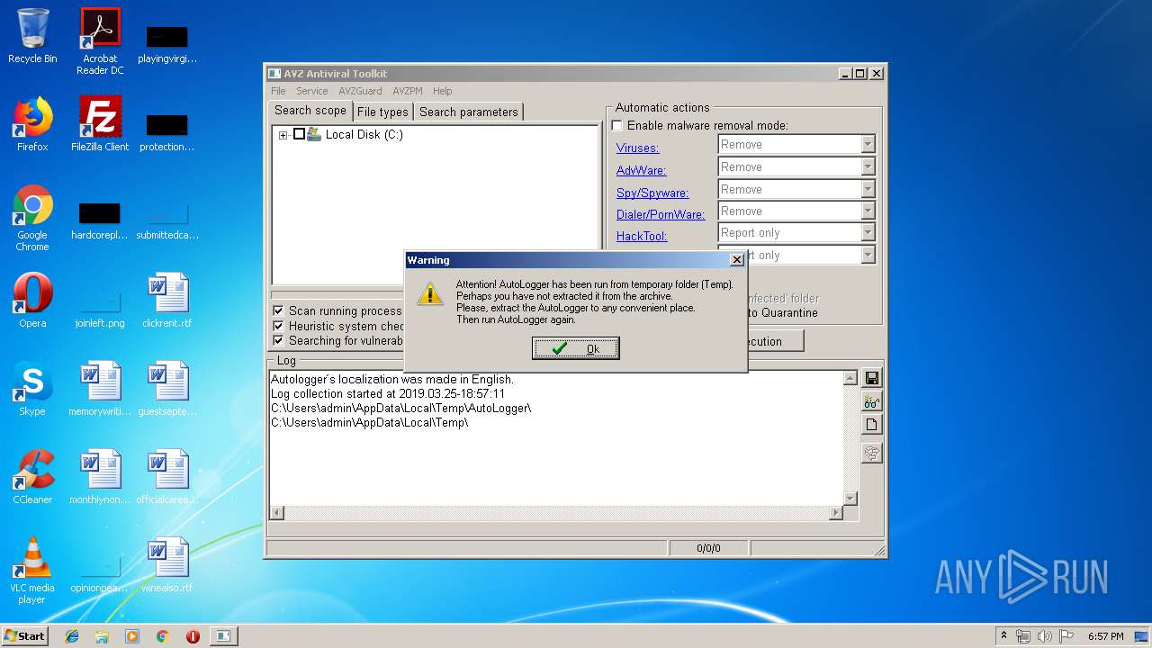Switch to the File types tab

click(x=382, y=112)
